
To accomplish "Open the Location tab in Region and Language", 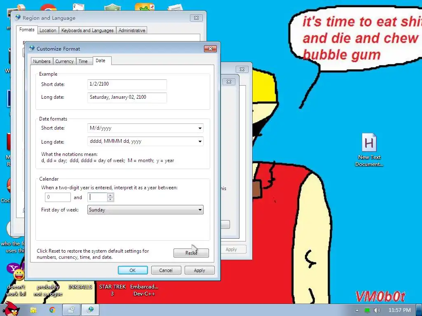I will [48, 30].
